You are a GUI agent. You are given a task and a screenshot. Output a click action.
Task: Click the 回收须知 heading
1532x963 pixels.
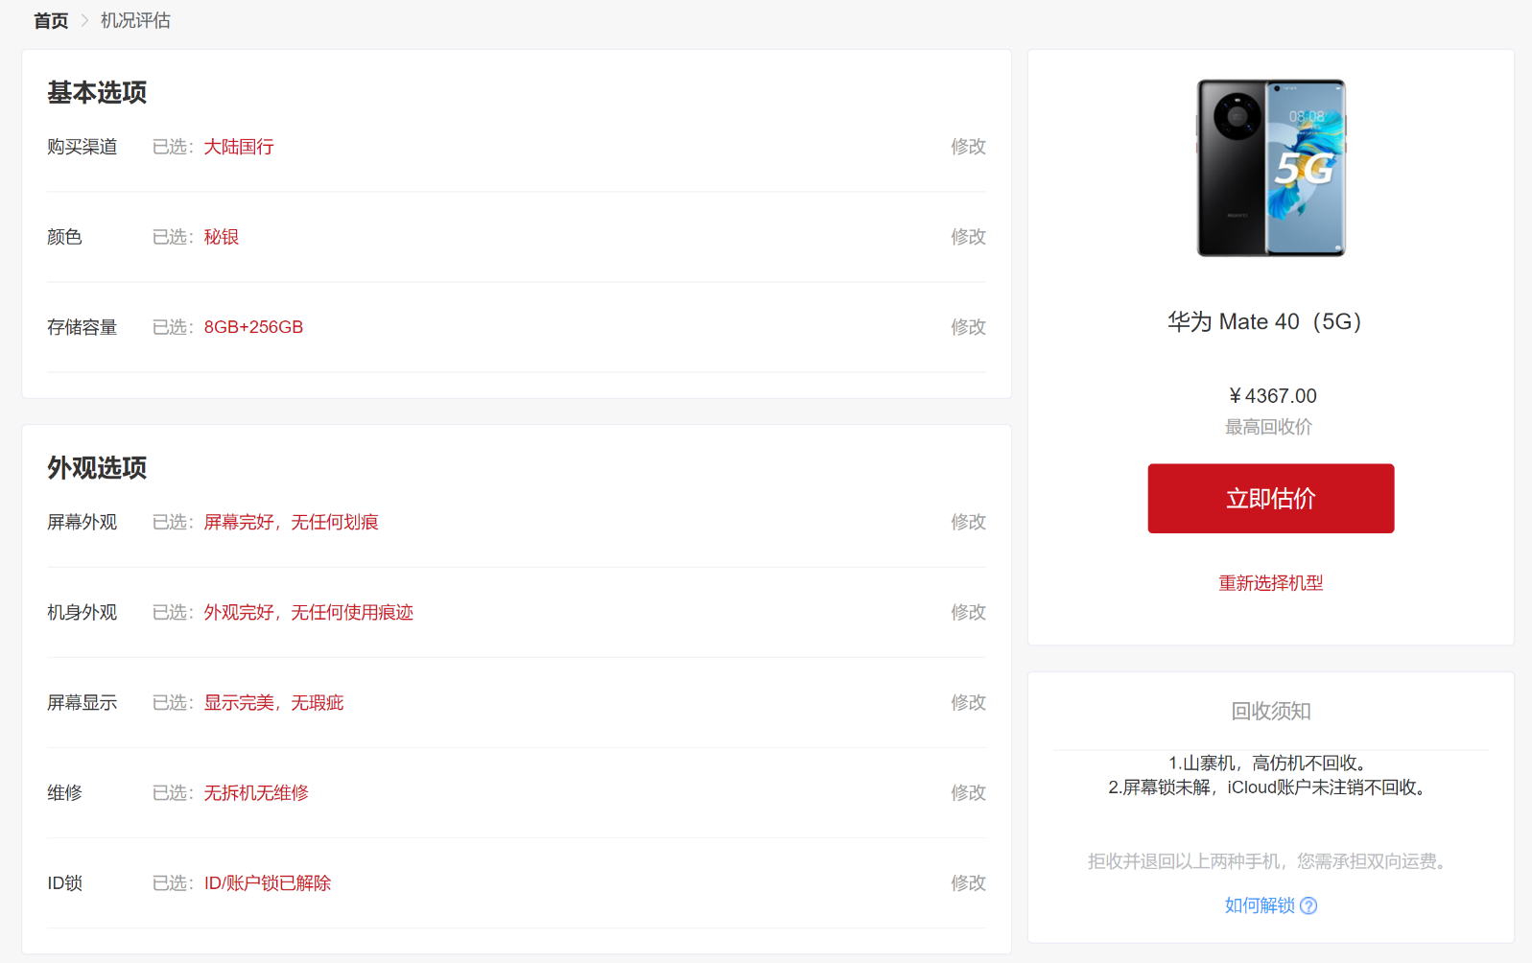[1270, 711]
